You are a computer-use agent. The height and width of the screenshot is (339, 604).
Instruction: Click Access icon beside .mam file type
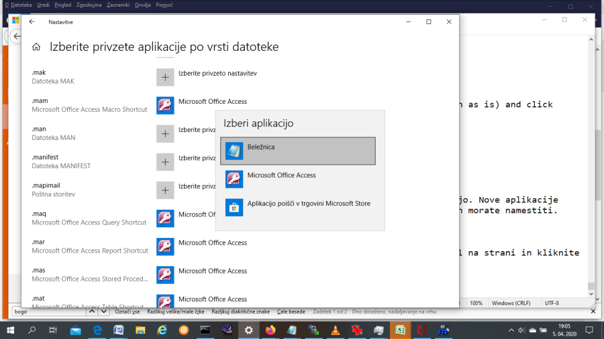(165, 105)
